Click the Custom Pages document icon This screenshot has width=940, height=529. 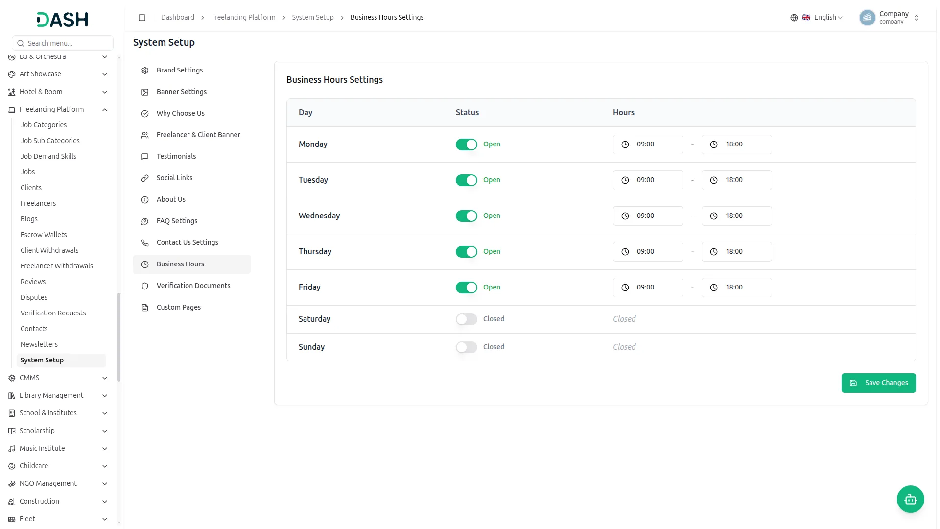(x=145, y=308)
